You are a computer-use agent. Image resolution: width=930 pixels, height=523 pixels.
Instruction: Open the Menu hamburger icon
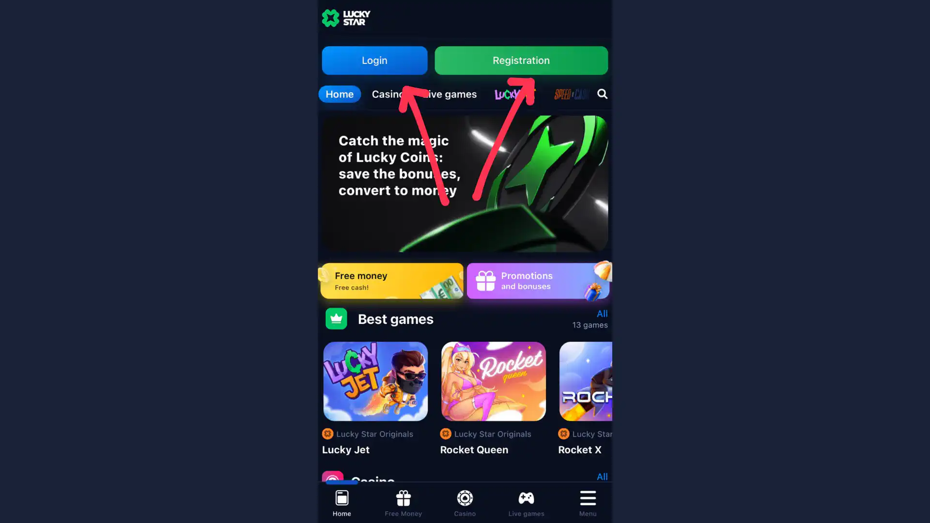[x=587, y=498]
